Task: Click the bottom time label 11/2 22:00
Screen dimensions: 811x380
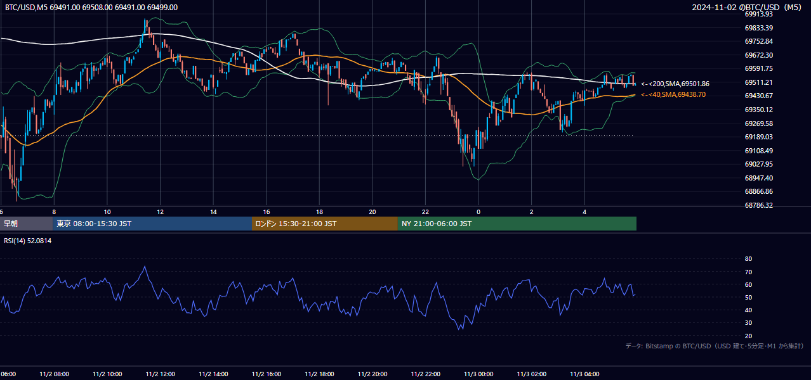Action: (425, 374)
